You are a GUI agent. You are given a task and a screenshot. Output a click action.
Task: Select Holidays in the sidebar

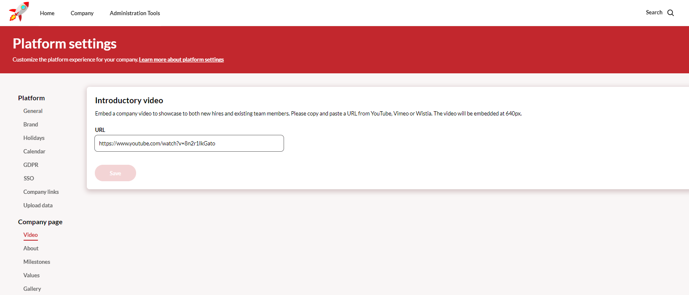[x=34, y=138]
